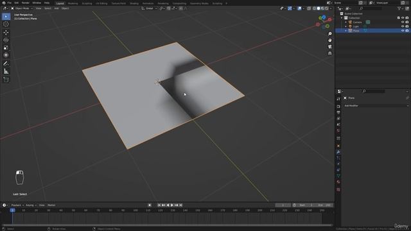Switch to the Sculpting workspace tab
This screenshot has width=411, height=231.
tap(87, 3)
